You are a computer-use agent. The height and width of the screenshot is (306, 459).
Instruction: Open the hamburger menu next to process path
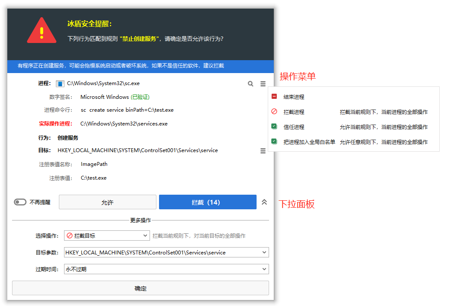point(263,84)
